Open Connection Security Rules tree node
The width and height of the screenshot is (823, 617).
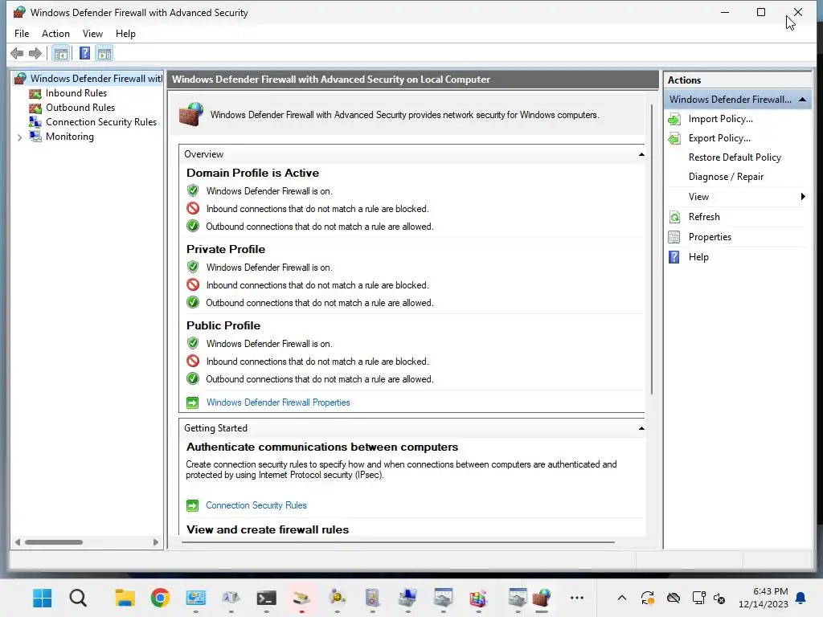point(100,122)
